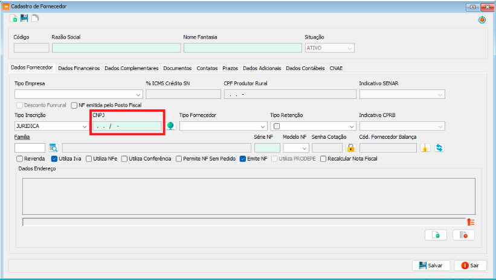
Task: Click the blue refresh arrows icon
Action: [x=439, y=148]
